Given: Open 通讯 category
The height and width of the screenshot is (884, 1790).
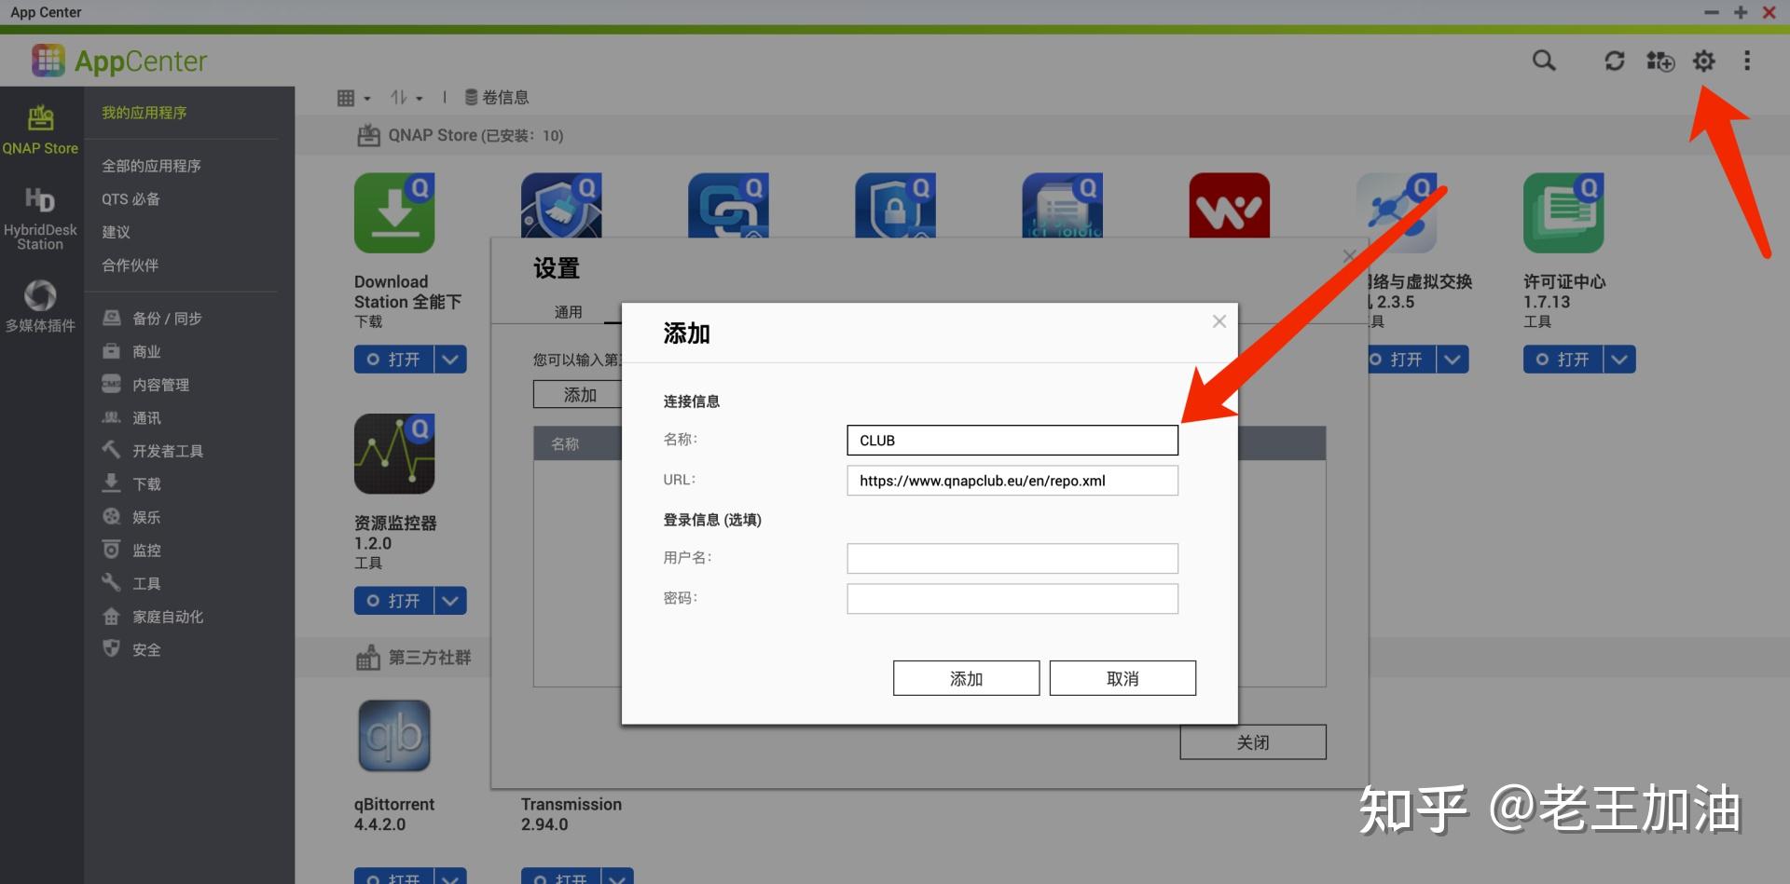Looking at the screenshot, I should pyautogui.click(x=131, y=418).
